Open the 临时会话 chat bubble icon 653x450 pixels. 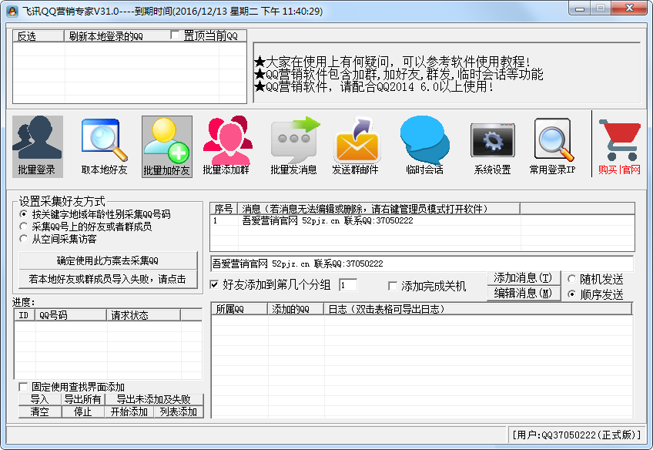(424, 146)
